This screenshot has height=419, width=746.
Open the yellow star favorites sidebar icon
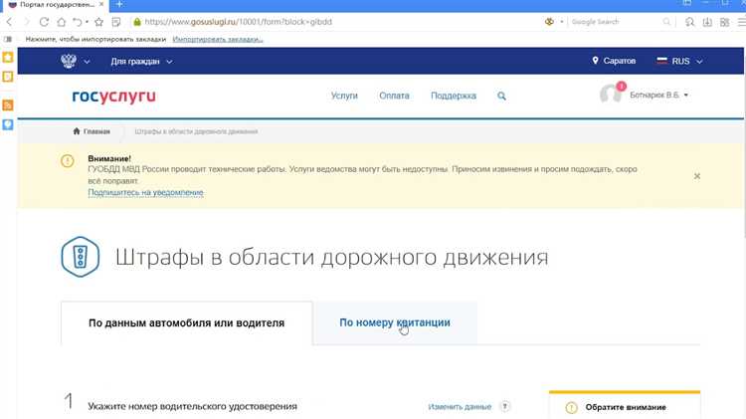tap(8, 58)
